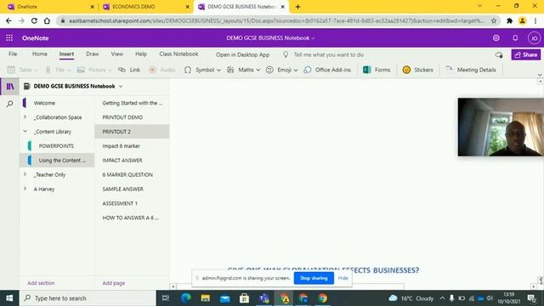544x306 pixels.
Task: Open File Explorer from the taskbar
Action: pyautogui.click(x=206, y=298)
